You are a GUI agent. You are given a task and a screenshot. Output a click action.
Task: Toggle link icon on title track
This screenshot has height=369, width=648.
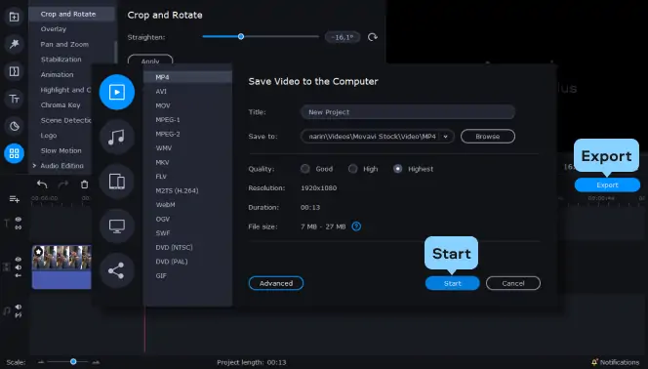click(x=19, y=227)
